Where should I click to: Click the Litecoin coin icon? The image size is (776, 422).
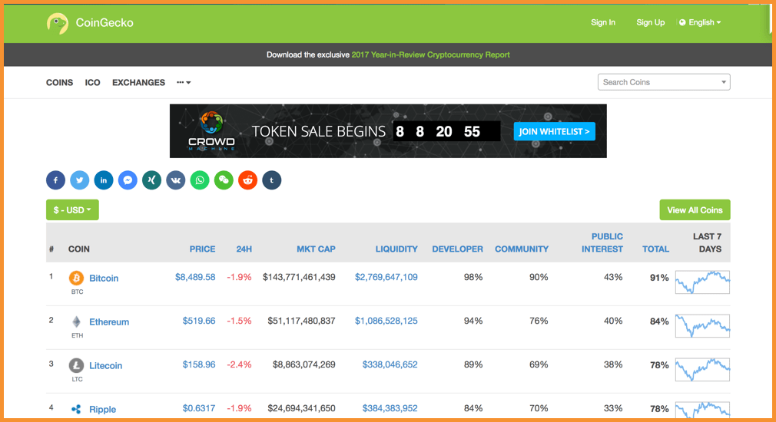tap(76, 366)
